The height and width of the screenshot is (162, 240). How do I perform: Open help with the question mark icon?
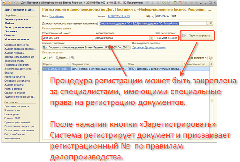point(211,58)
